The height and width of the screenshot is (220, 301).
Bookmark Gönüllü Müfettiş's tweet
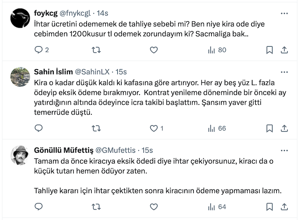[270, 207]
